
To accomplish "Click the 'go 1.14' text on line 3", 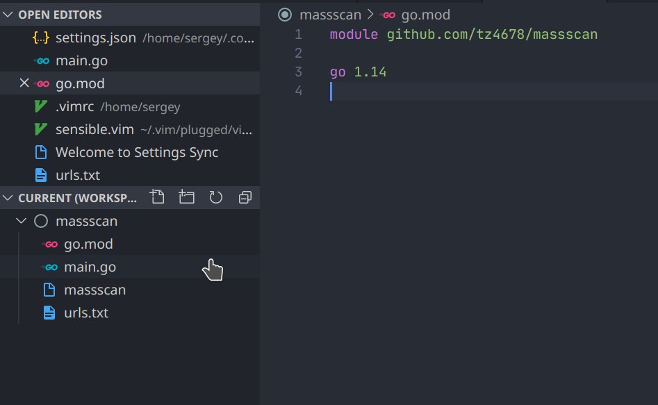I will coord(358,72).
